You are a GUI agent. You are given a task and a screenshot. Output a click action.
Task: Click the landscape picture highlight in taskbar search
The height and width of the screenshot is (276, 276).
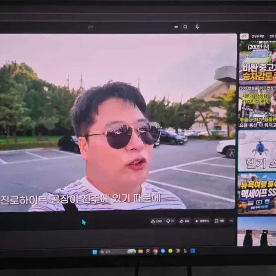(132, 251)
